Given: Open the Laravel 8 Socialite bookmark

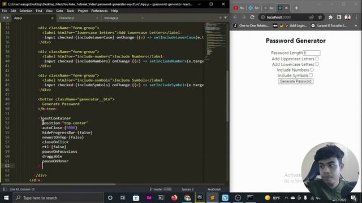Looking at the screenshot, I should [329, 25].
